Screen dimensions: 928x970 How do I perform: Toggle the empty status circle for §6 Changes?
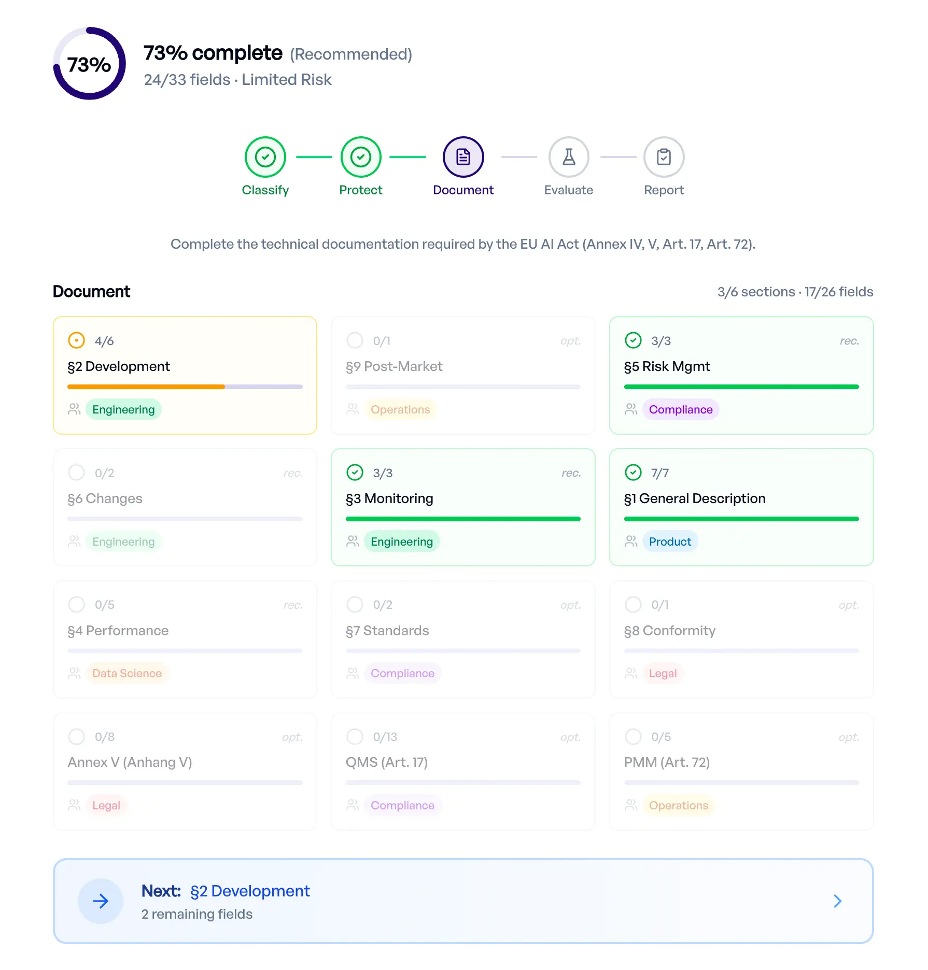[x=77, y=473]
